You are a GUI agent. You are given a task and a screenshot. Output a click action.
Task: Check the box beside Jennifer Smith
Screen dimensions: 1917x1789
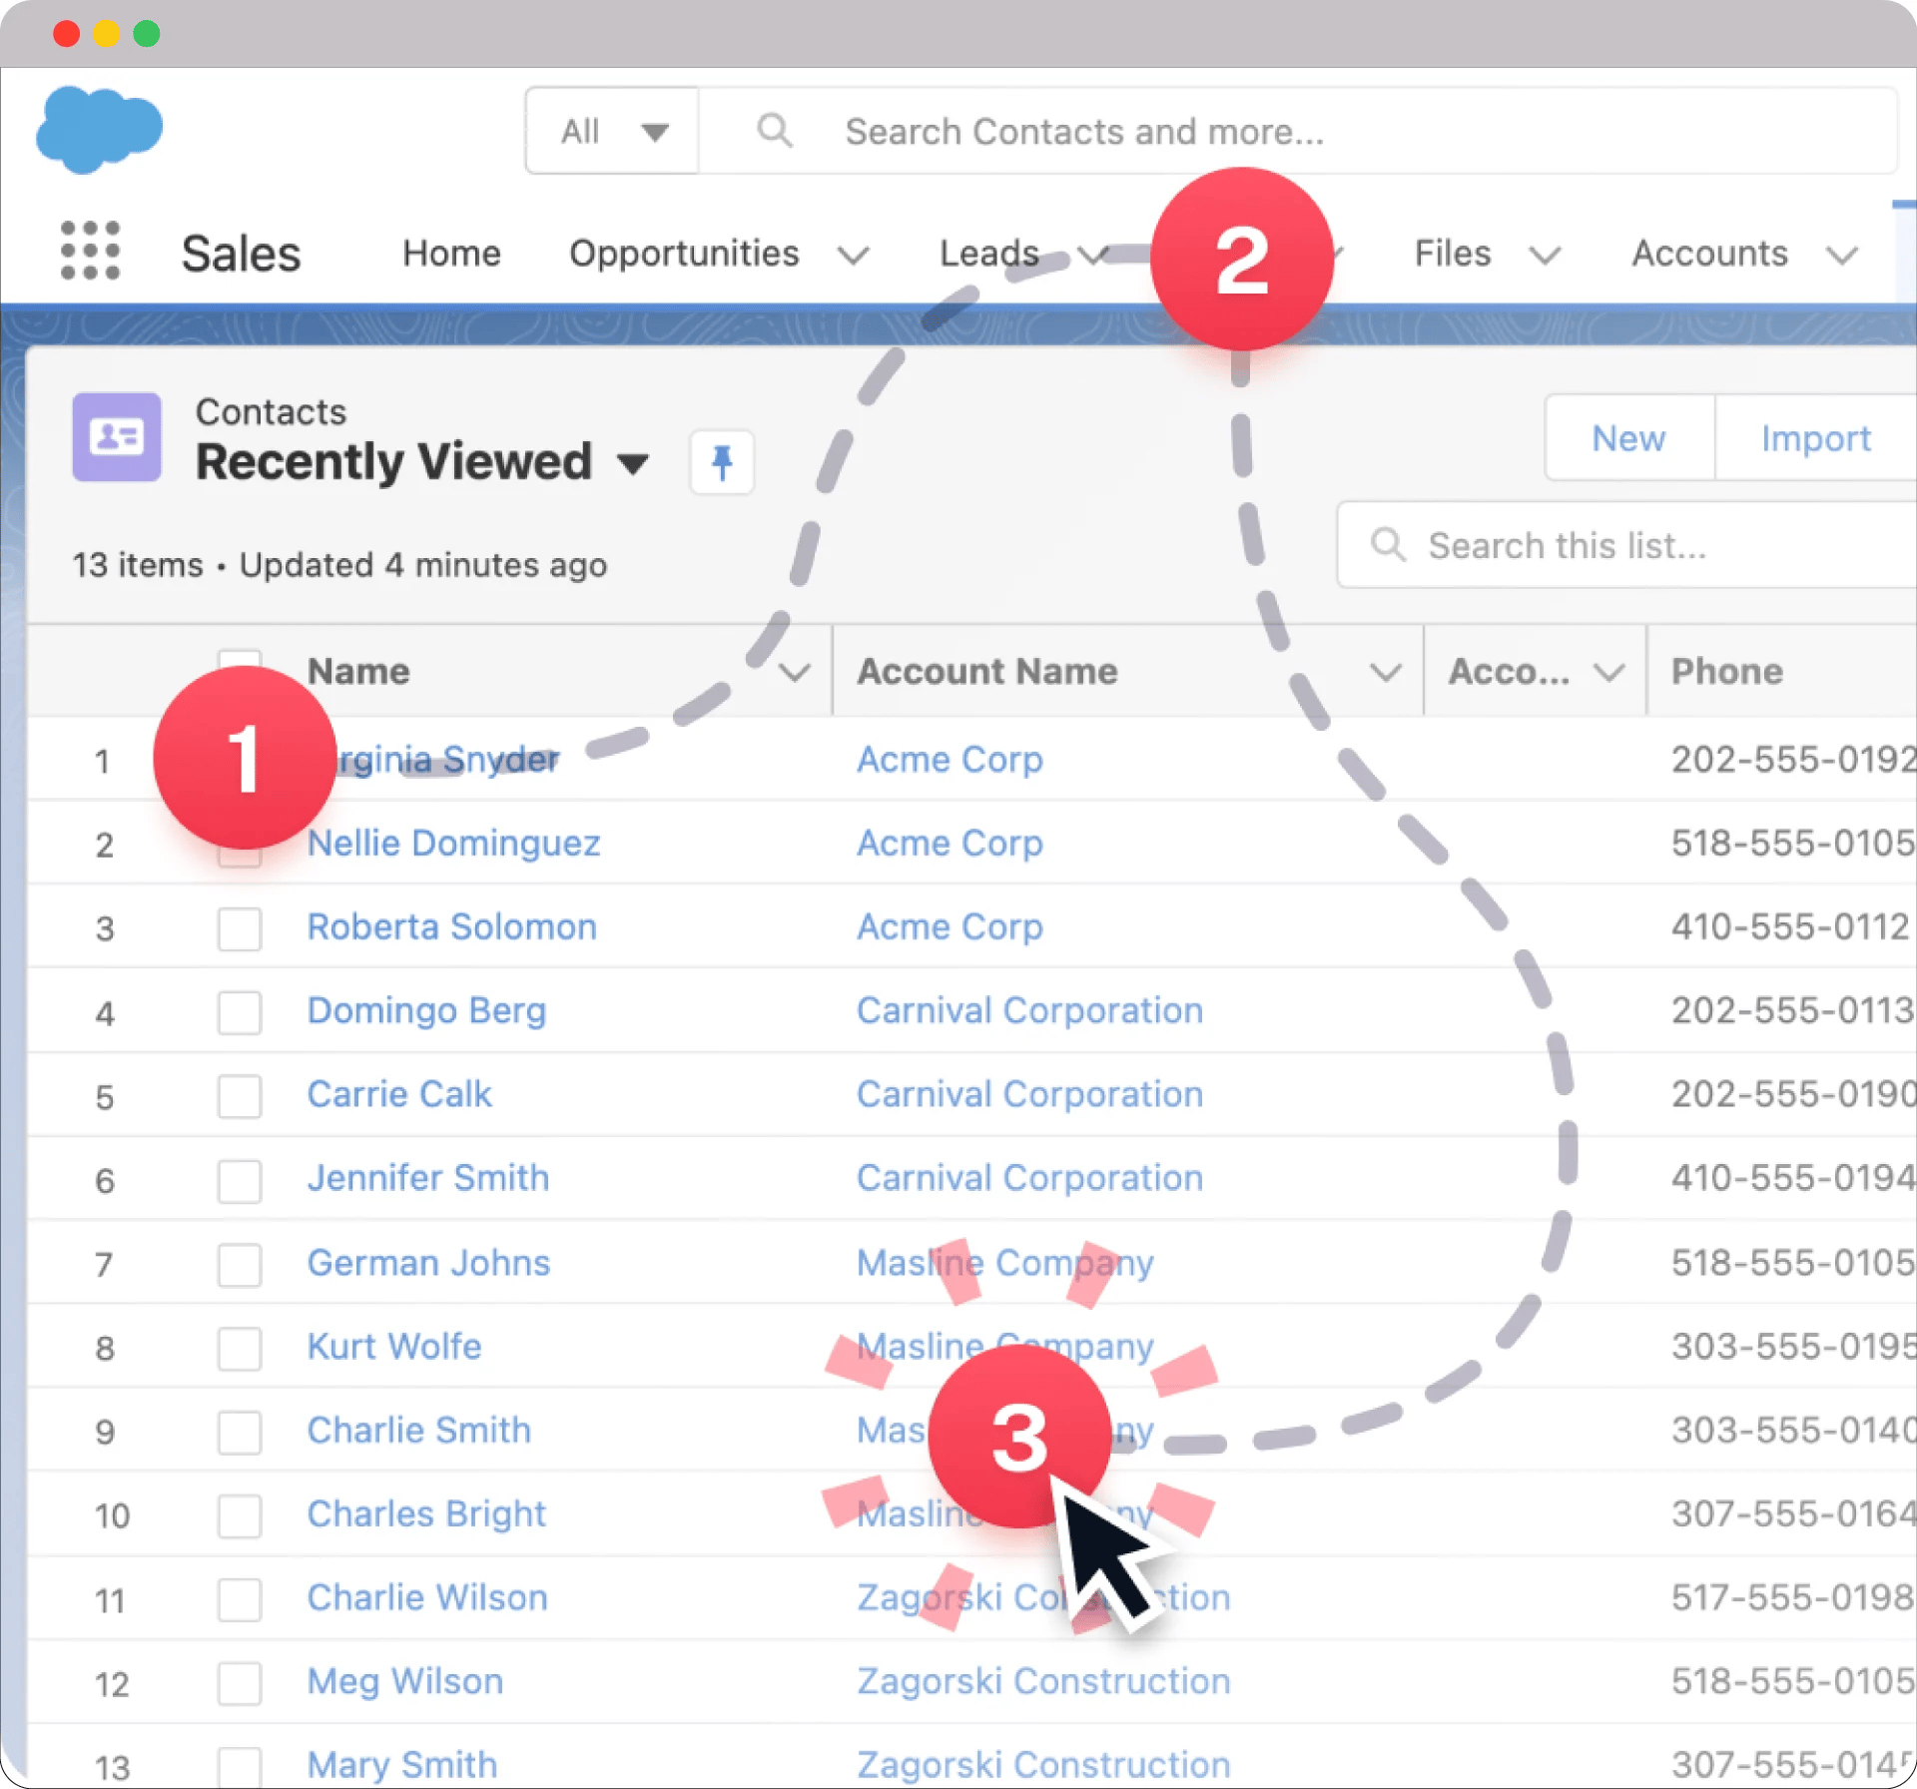pyautogui.click(x=240, y=1180)
